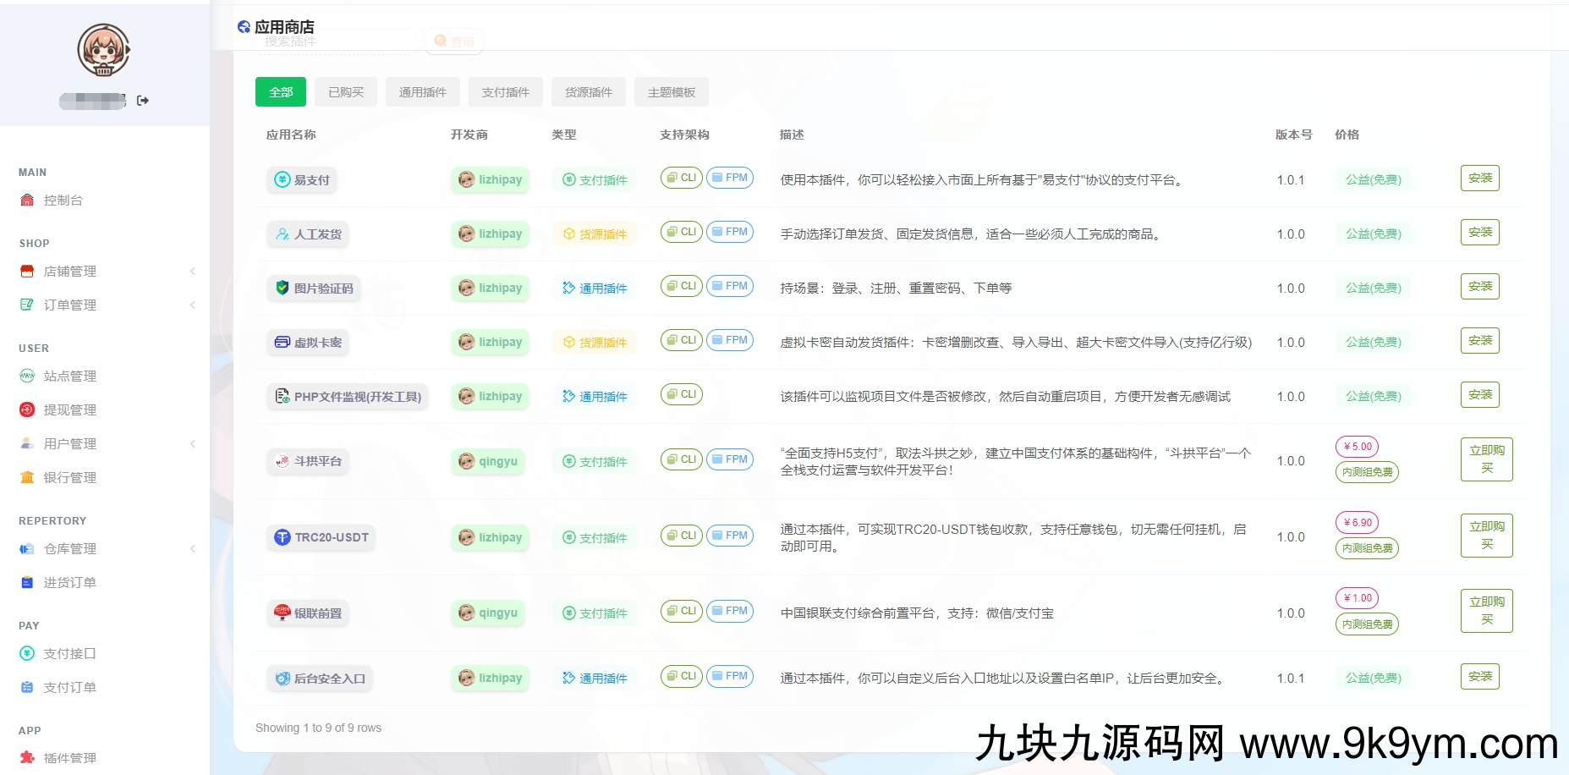Click the 银行管理 bank icon

(27, 478)
